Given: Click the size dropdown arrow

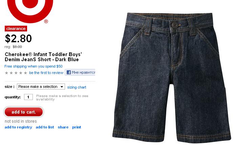Looking at the screenshot, I should [x=62, y=87].
